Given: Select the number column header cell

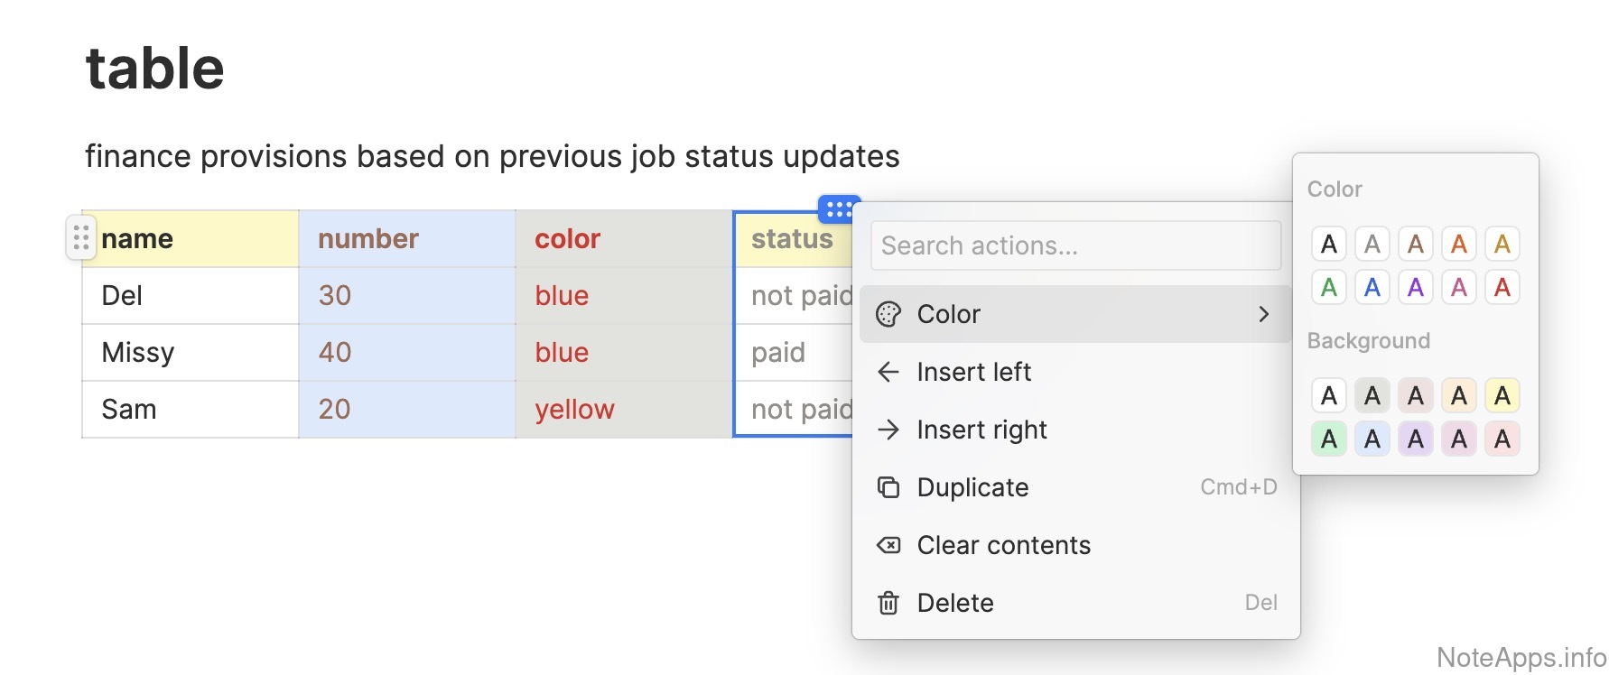Looking at the screenshot, I should coord(406,239).
